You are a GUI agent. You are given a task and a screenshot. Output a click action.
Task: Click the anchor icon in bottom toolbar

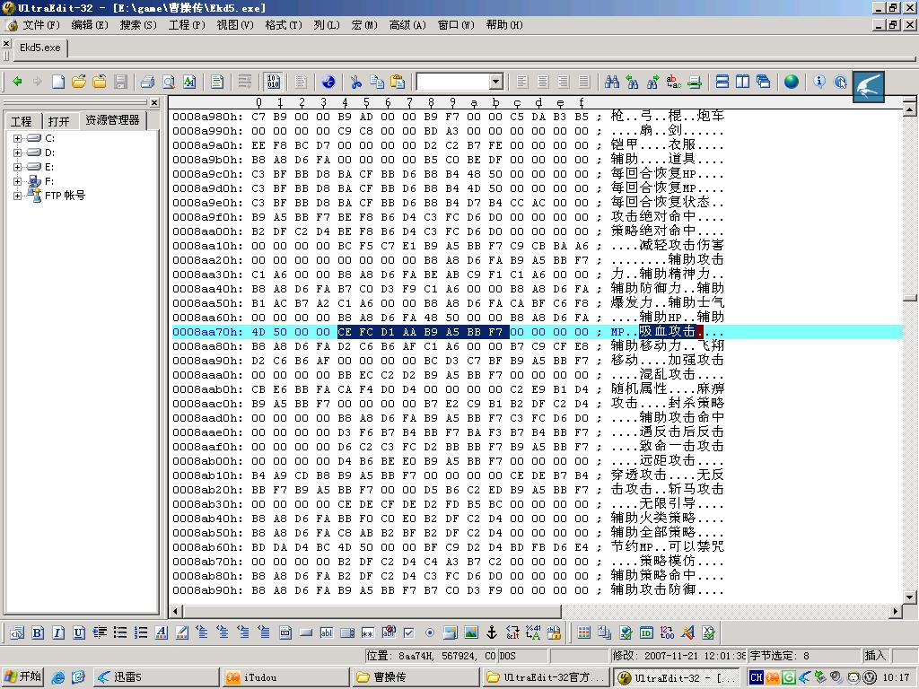click(491, 632)
